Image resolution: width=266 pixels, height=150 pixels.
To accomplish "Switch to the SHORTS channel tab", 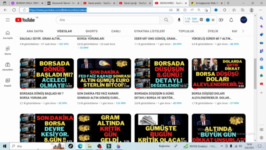I will pyautogui.click(x=91, y=31).
